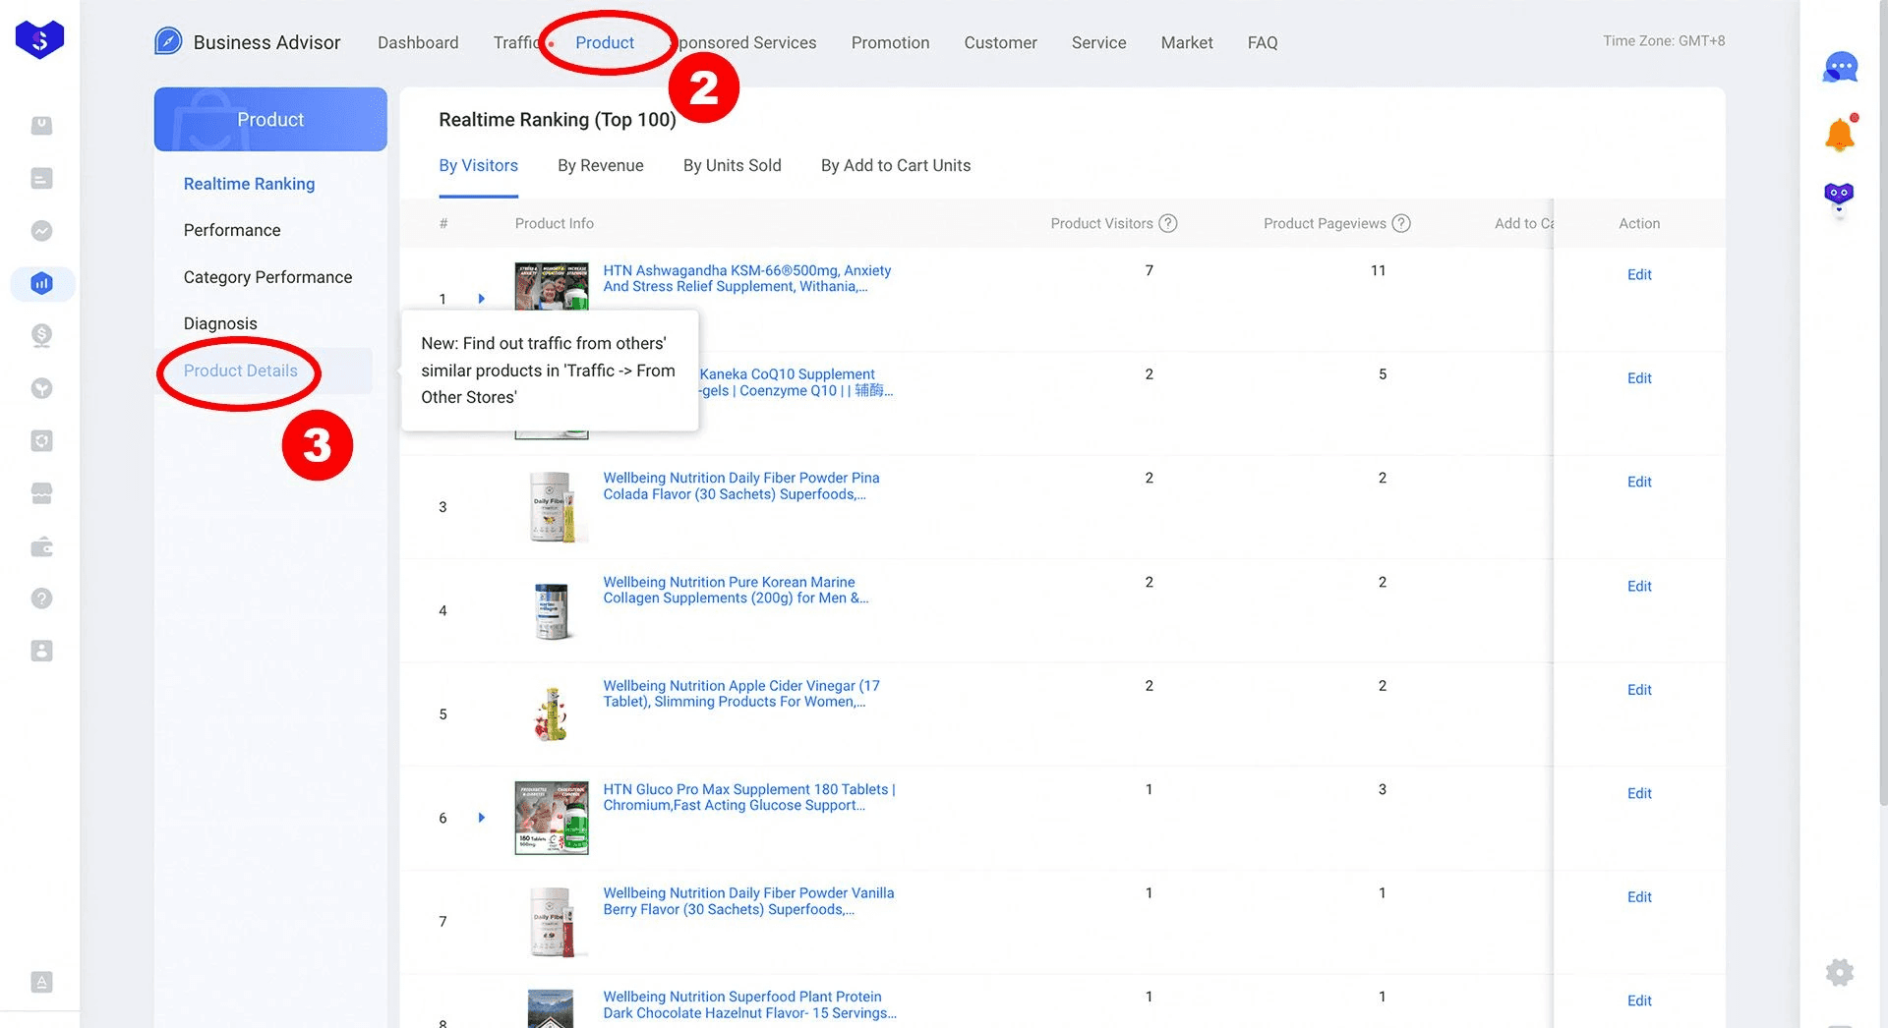Screen dimensions: 1888x1028
Task: Select the highlighted data analytics sidebar icon
Action: click(41, 283)
